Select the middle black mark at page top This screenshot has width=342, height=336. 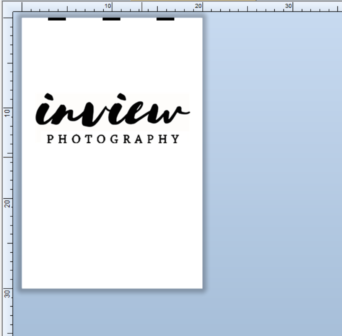pos(111,19)
